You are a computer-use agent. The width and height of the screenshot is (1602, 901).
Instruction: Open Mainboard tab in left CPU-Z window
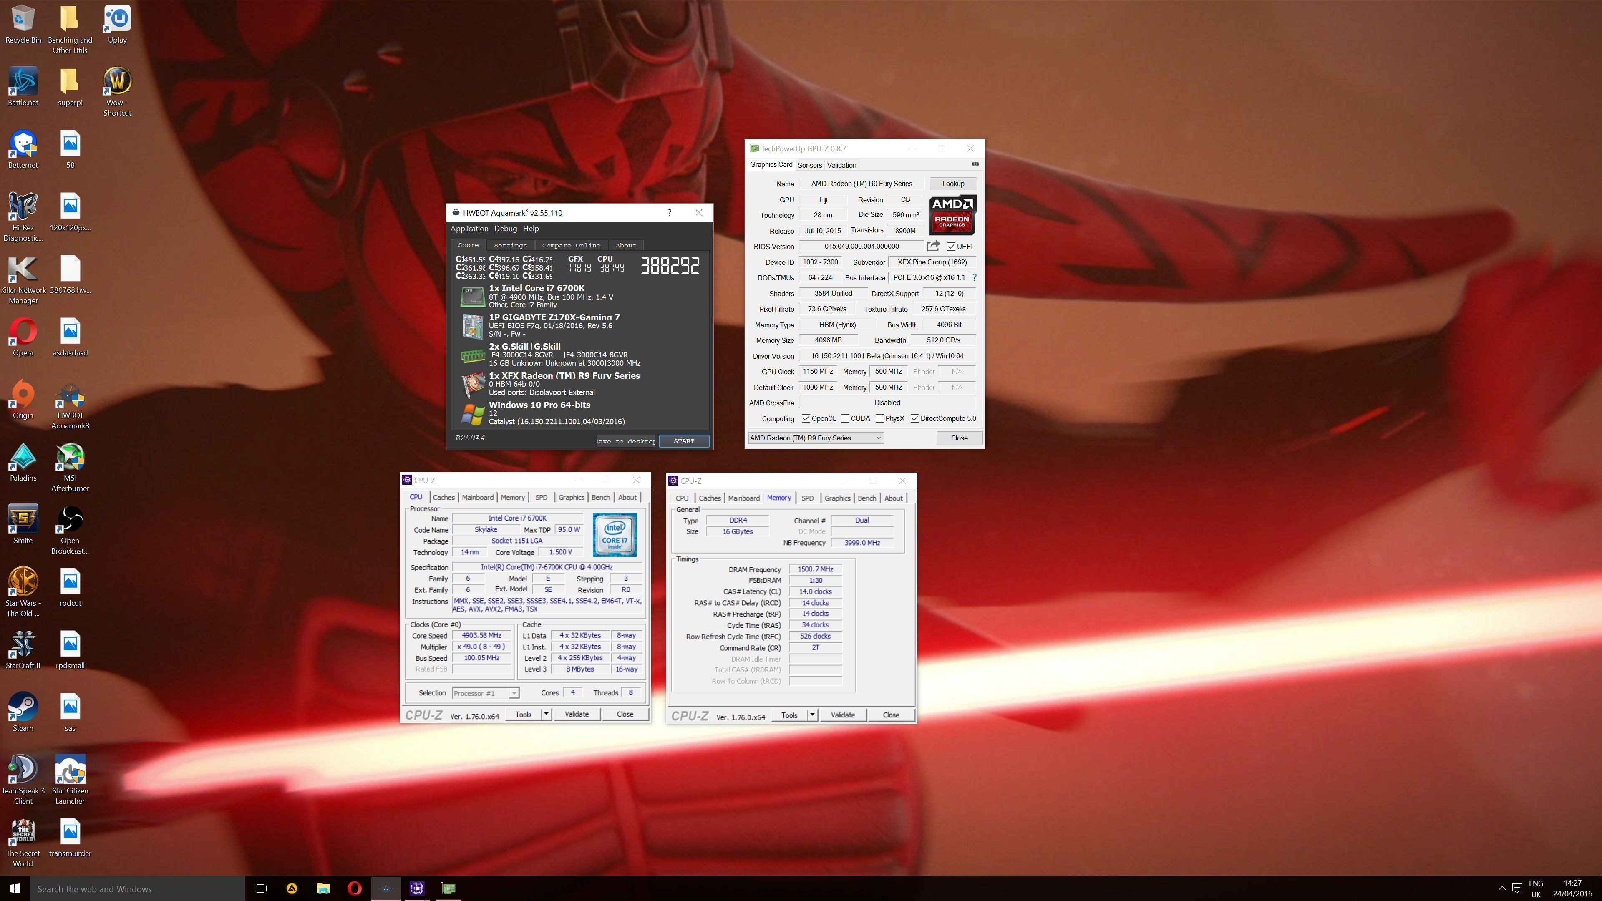pyautogui.click(x=478, y=498)
